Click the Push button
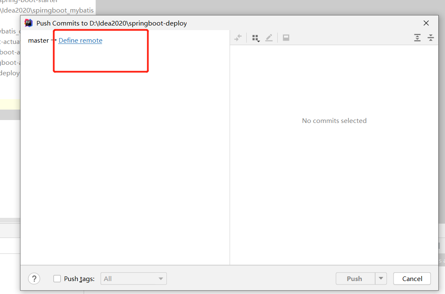Viewport: 445px width, 294px height. [355, 279]
